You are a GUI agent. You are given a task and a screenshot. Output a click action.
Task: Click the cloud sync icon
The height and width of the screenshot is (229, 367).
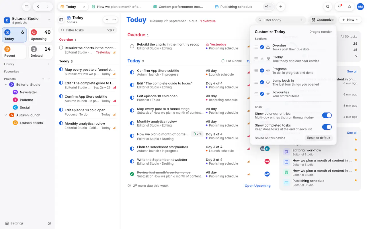(x=350, y=7)
